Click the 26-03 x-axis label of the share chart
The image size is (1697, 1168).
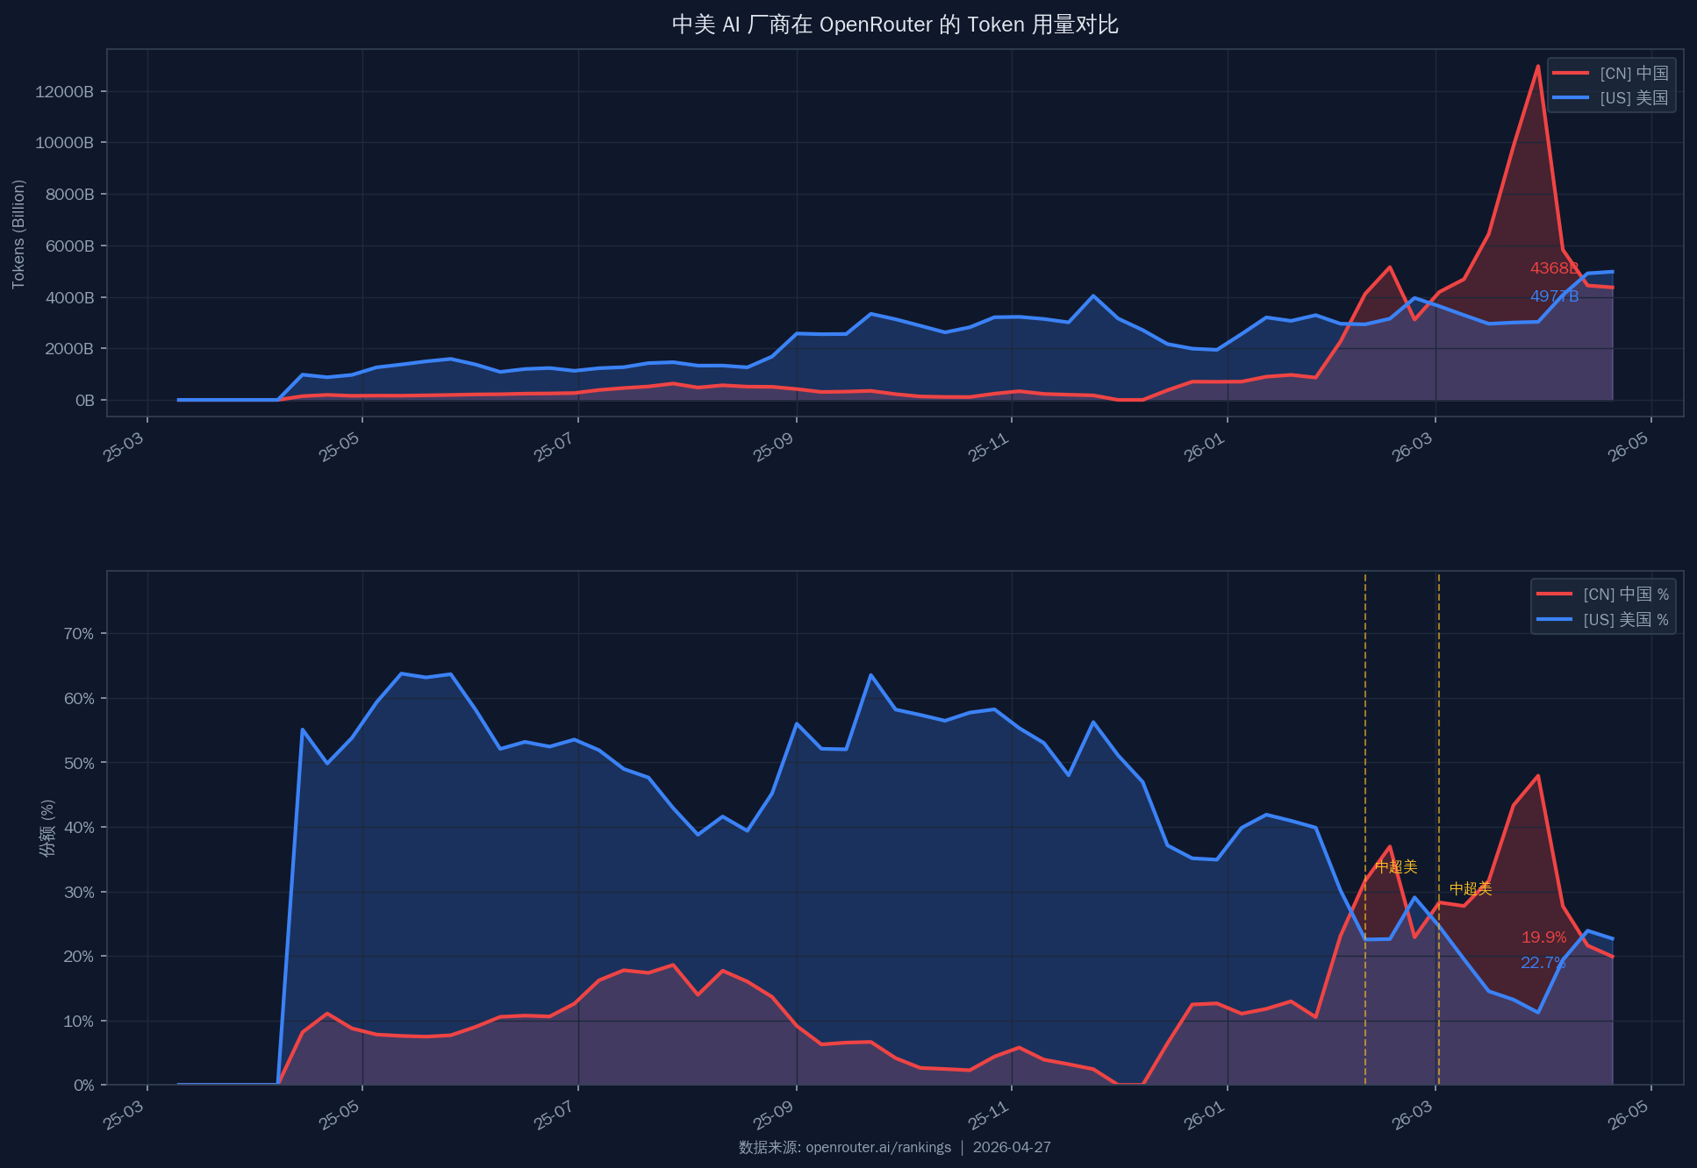[1412, 1115]
